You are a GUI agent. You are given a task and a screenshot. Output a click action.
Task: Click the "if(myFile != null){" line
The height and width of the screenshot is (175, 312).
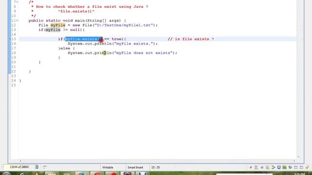click(x=61, y=30)
